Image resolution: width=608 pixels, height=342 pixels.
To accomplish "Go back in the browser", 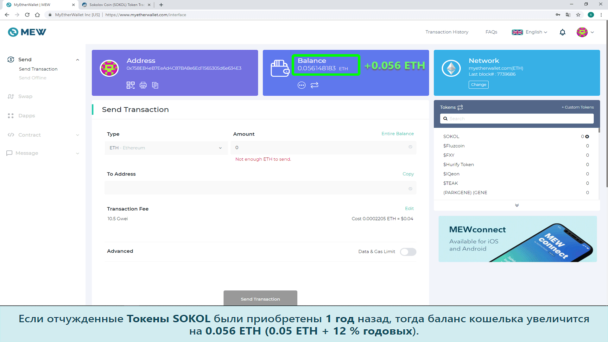I will 7,15.
